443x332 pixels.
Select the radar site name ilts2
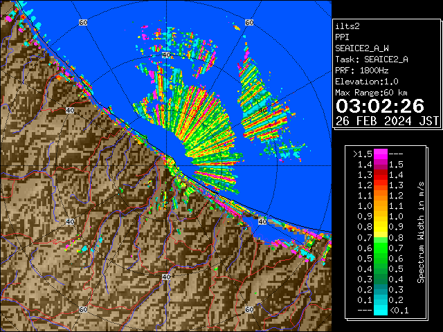(x=347, y=26)
